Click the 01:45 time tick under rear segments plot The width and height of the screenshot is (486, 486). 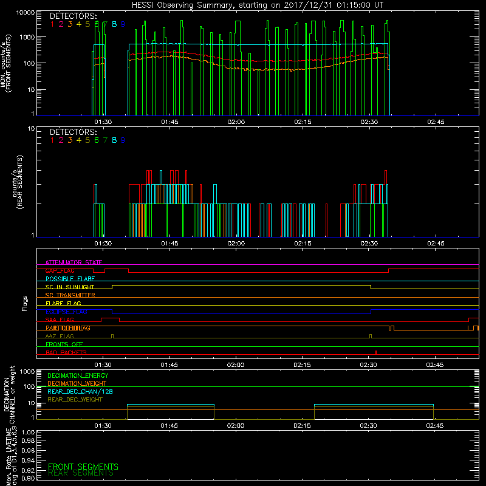(169, 244)
